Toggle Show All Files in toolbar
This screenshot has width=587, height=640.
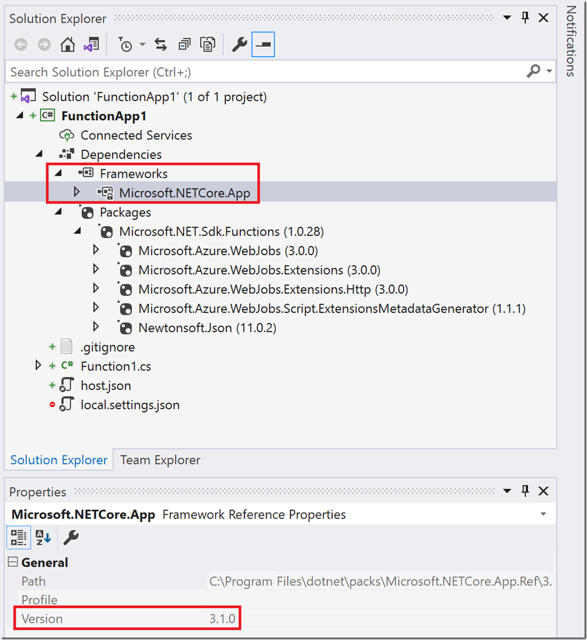pyautogui.click(x=207, y=44)
